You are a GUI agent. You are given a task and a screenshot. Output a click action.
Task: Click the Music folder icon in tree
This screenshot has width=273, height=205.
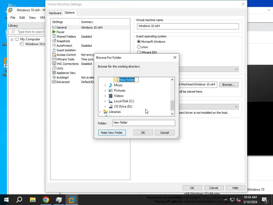tap(111, 85)
